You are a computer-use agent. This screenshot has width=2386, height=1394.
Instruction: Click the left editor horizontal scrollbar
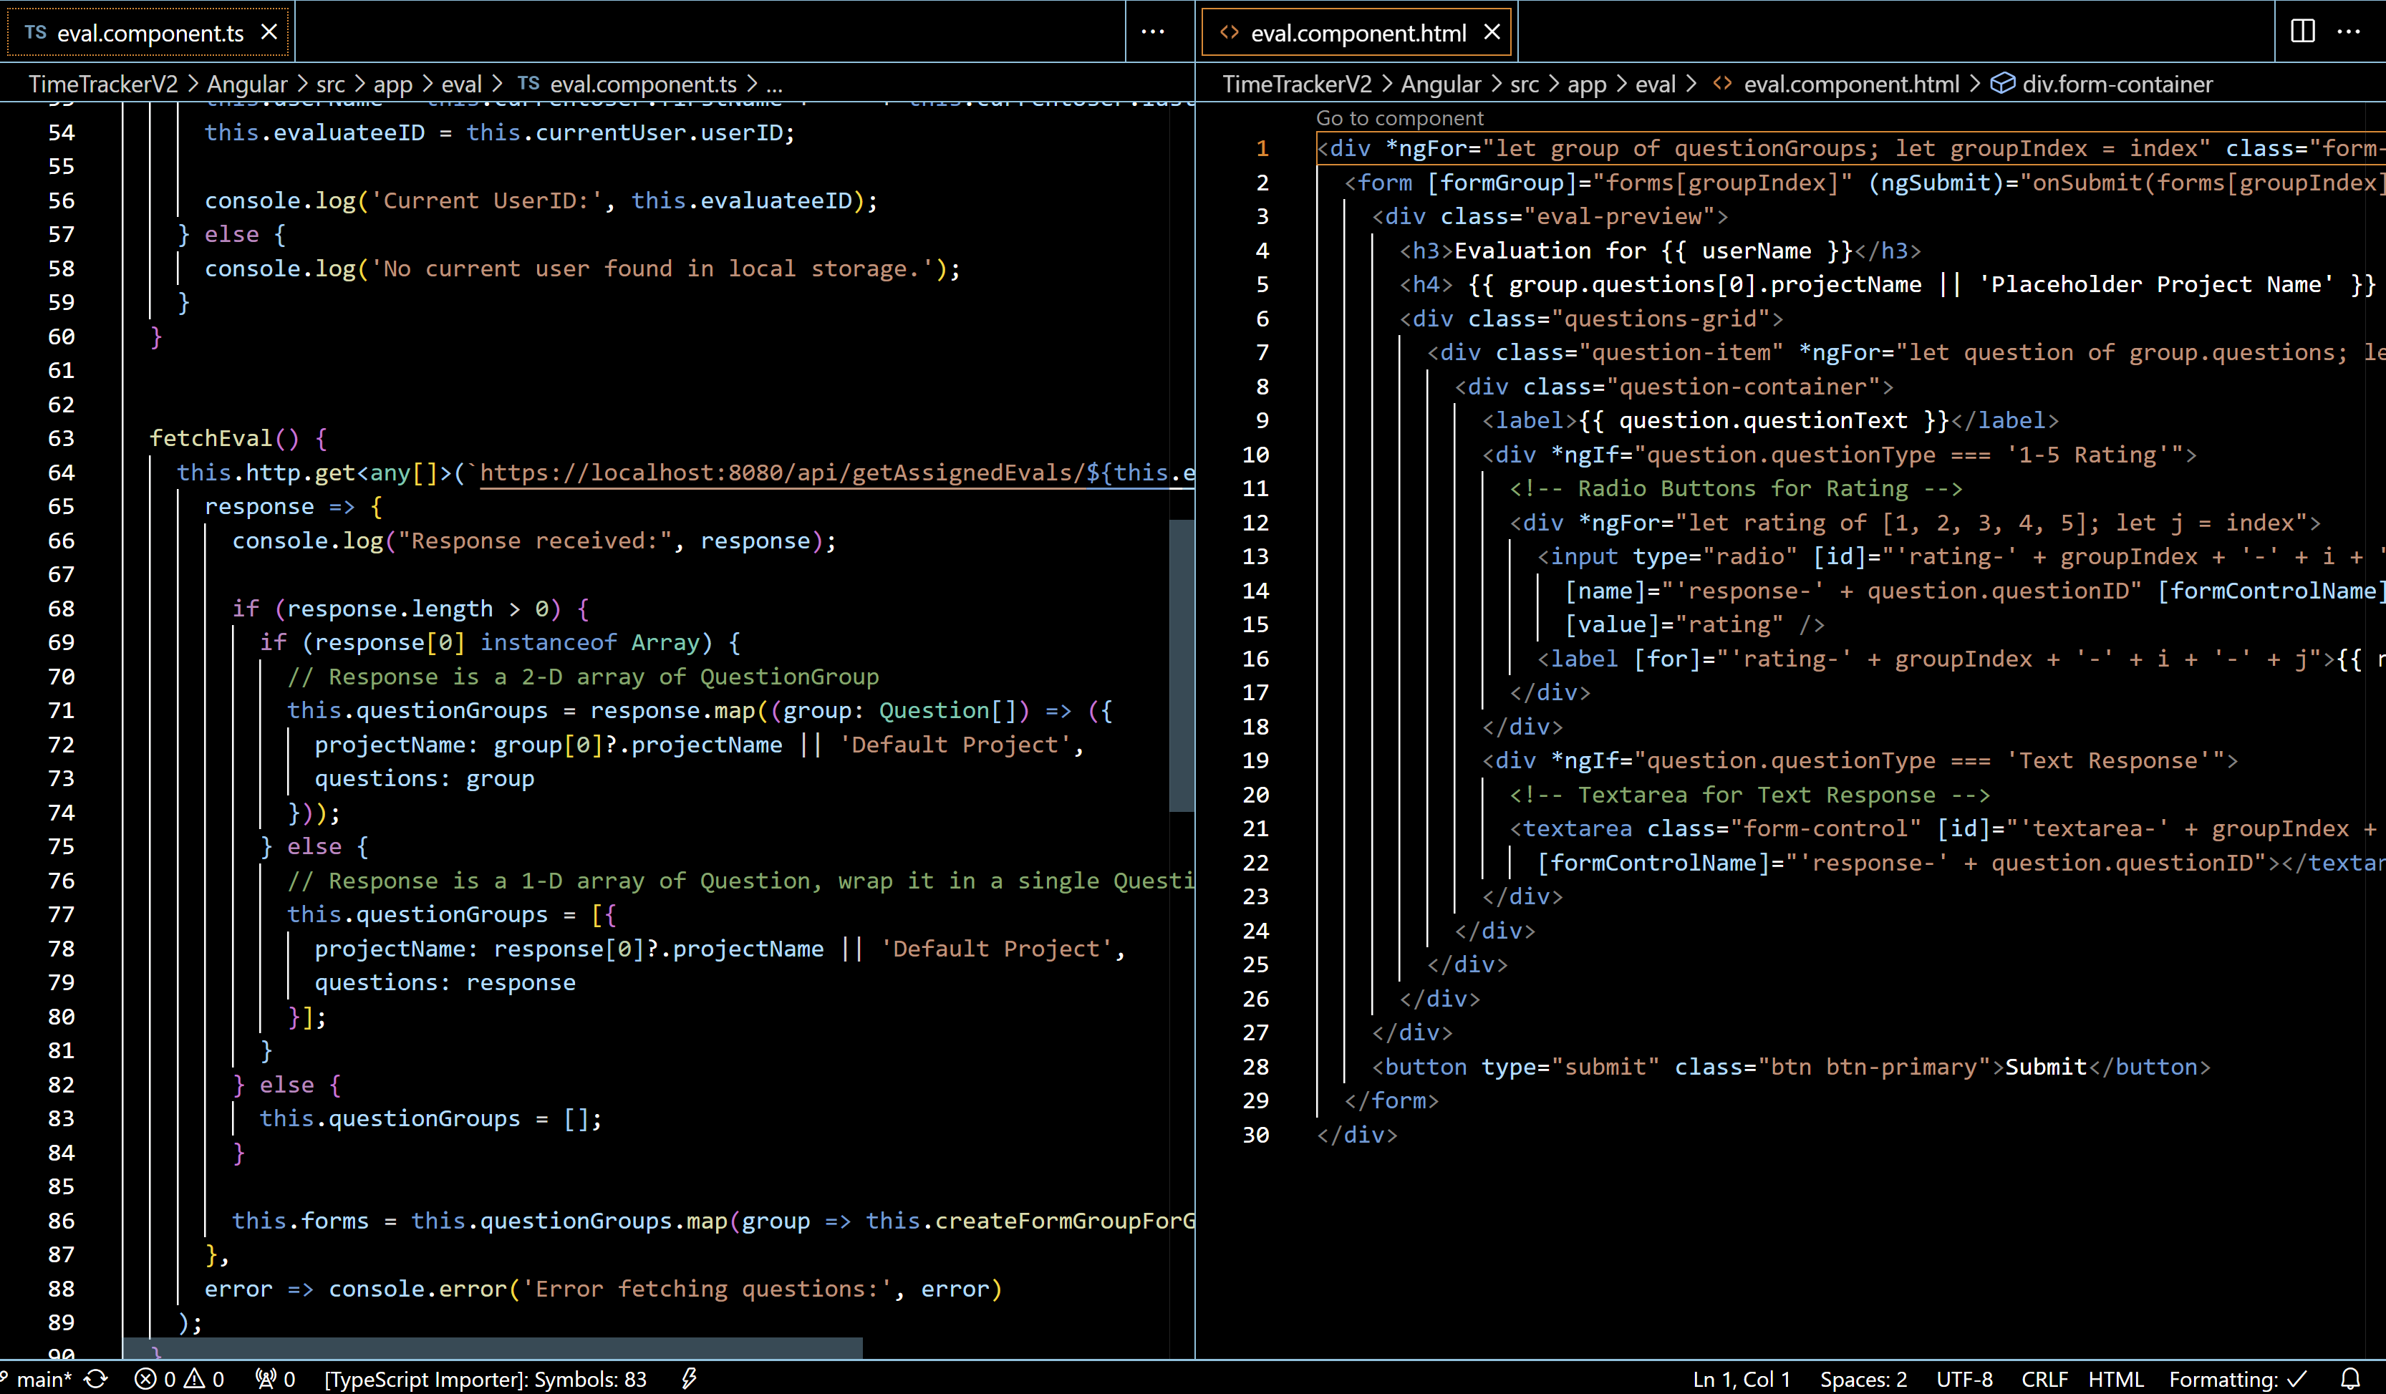pyautogui.click(x=493, y=1347)
